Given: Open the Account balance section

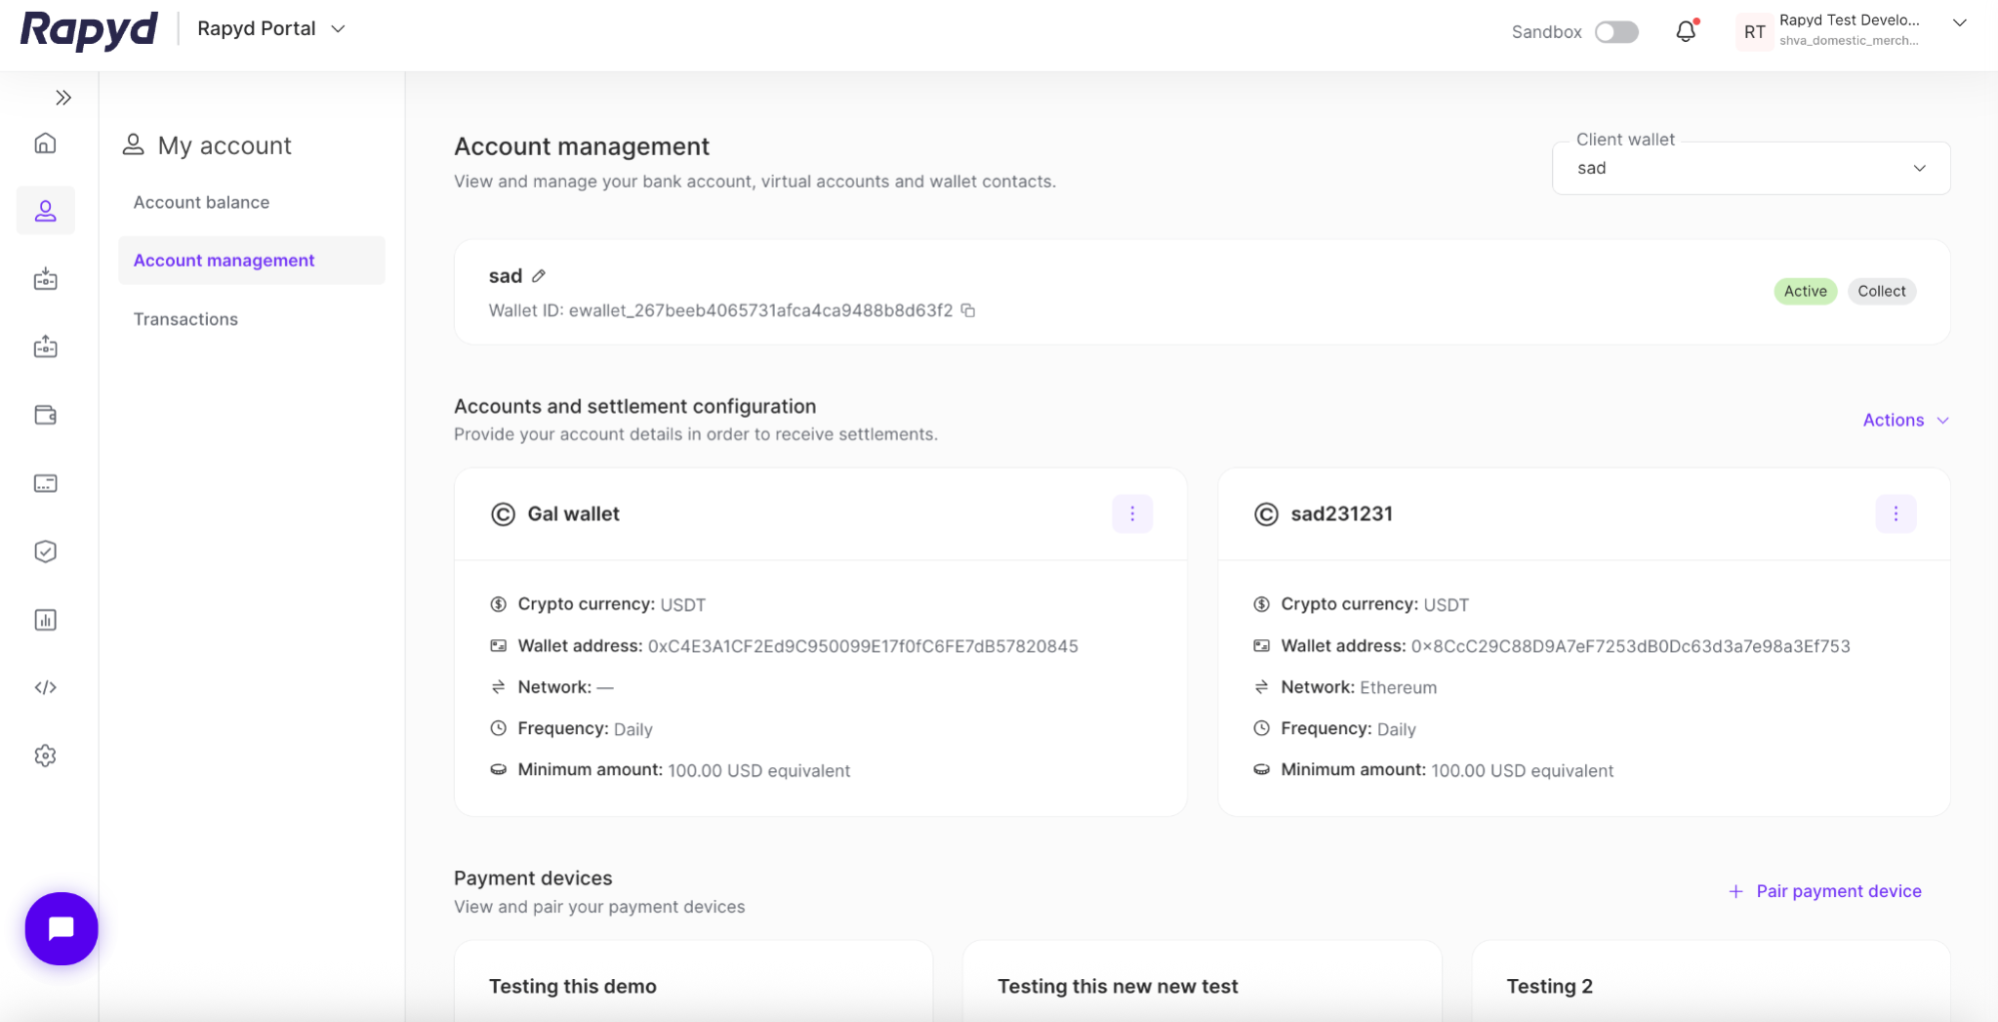Looking at the screenshot, I should tap(201, 201).
